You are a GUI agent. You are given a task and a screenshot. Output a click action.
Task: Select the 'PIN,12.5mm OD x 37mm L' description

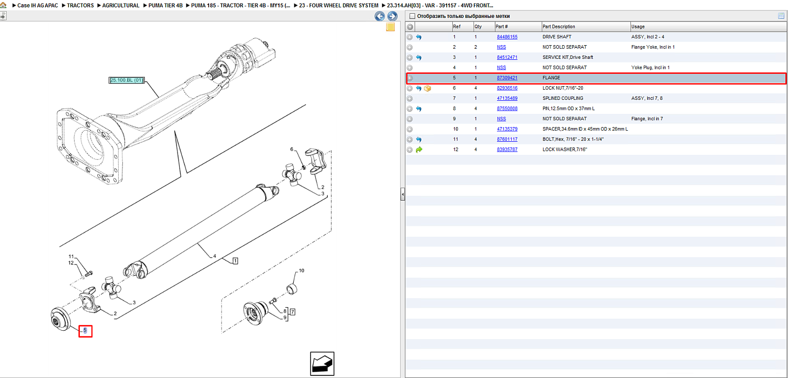click(568, 109)
